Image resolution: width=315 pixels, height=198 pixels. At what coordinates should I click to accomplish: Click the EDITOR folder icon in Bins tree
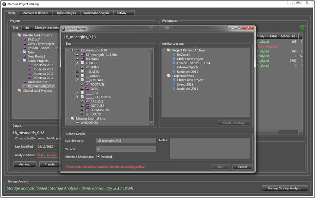point(82,63)
